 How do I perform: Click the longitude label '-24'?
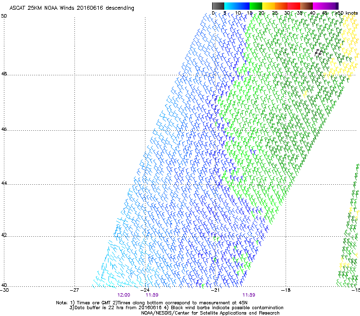tap(145, 290)
